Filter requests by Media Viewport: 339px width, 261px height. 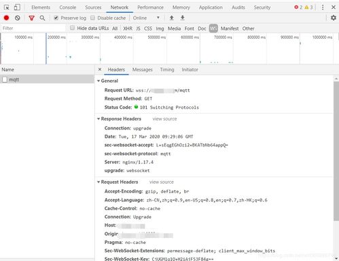[x=174, y=28]
